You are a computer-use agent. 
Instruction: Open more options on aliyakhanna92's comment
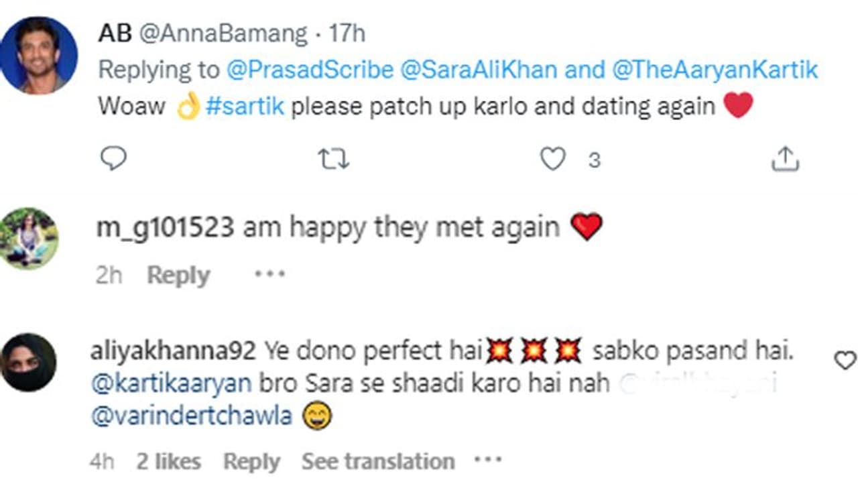point(487,461)
